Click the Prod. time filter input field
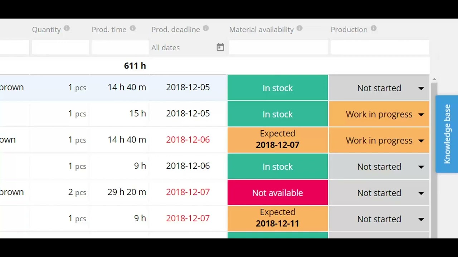458x257 pixels. pyautogui.click(x=120, y=47)
